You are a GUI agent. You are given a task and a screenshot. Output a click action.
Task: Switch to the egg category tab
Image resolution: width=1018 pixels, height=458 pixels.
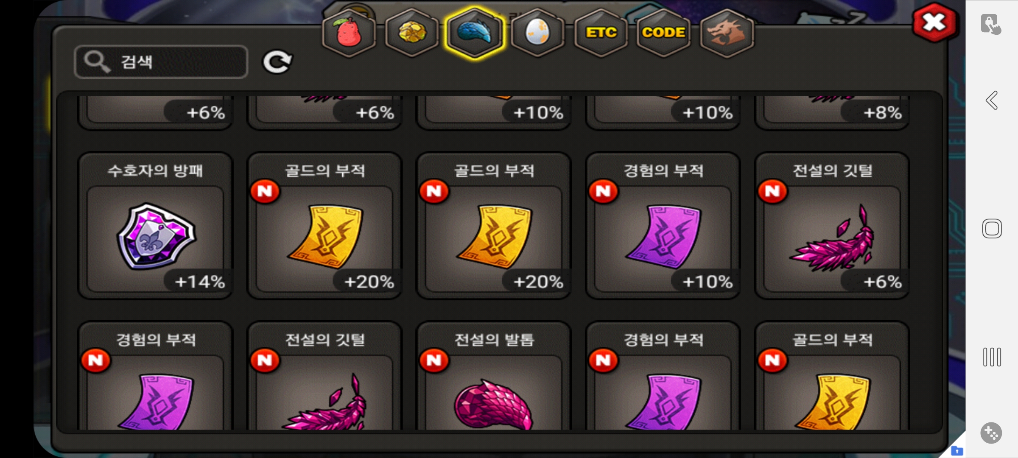[x=537, y=33]
